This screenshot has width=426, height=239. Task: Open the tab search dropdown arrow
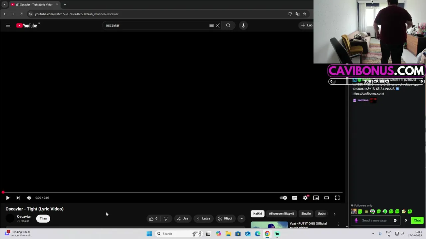coord(5,5)
